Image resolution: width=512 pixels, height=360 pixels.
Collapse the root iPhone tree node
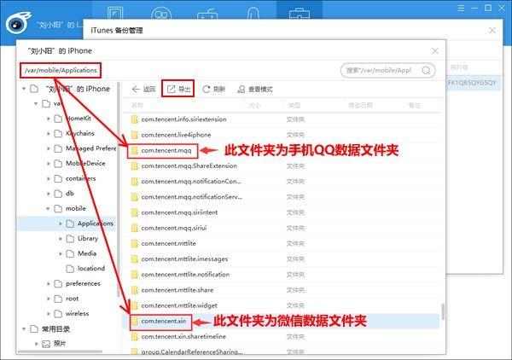pyautogui.click(x=24, y=89)
